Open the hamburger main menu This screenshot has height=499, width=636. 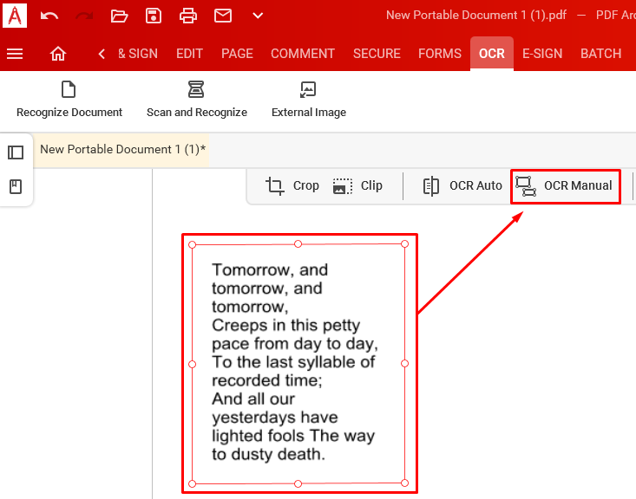click(15, 54)
